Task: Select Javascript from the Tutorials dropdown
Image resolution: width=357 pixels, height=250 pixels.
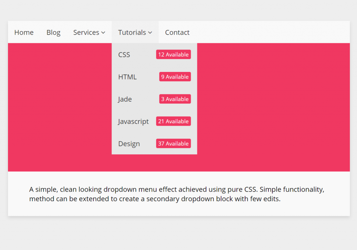Action: pos(133,121)
